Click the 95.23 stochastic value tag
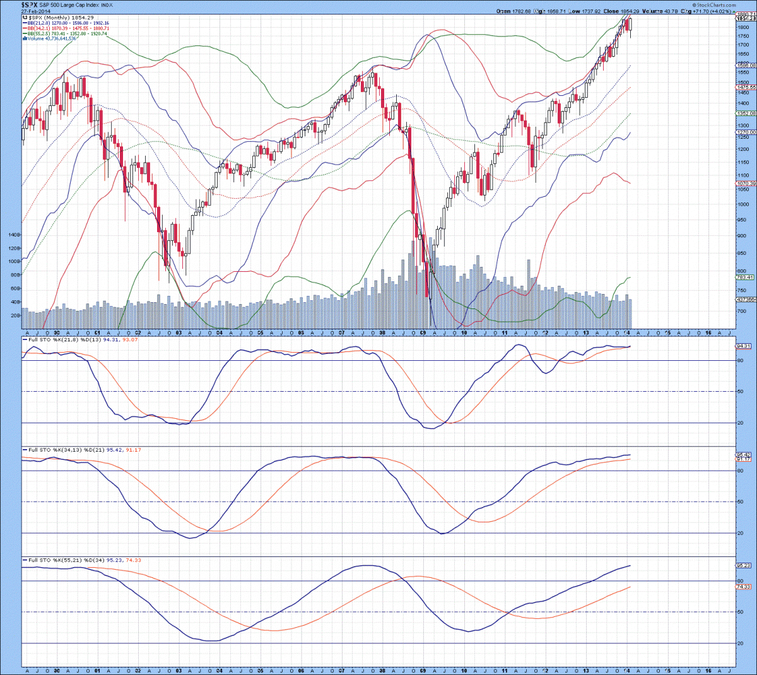The width and height of the screenshot is (757, 675). click(x=743, y=566)
